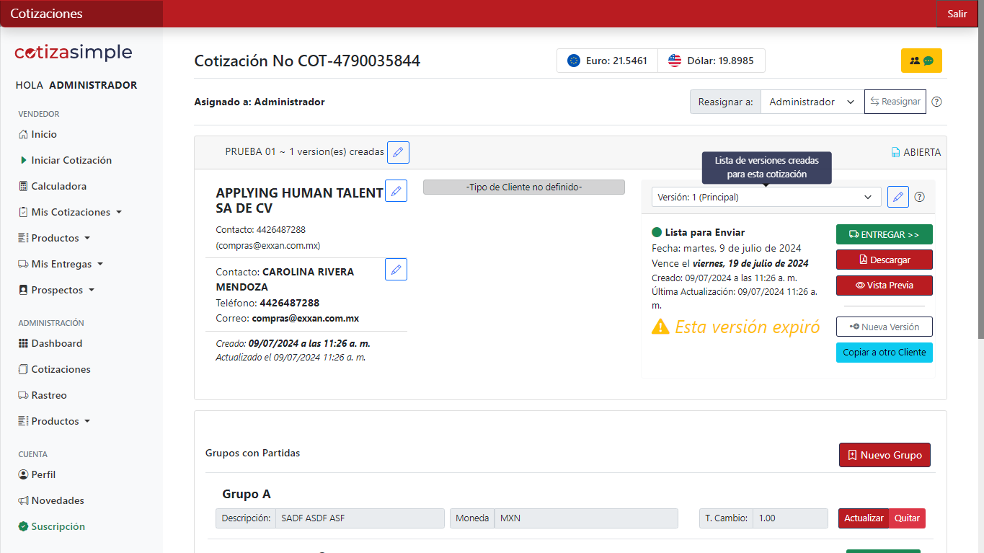Click the Nuevo Grupo button
984x553 pixels.
884,455
